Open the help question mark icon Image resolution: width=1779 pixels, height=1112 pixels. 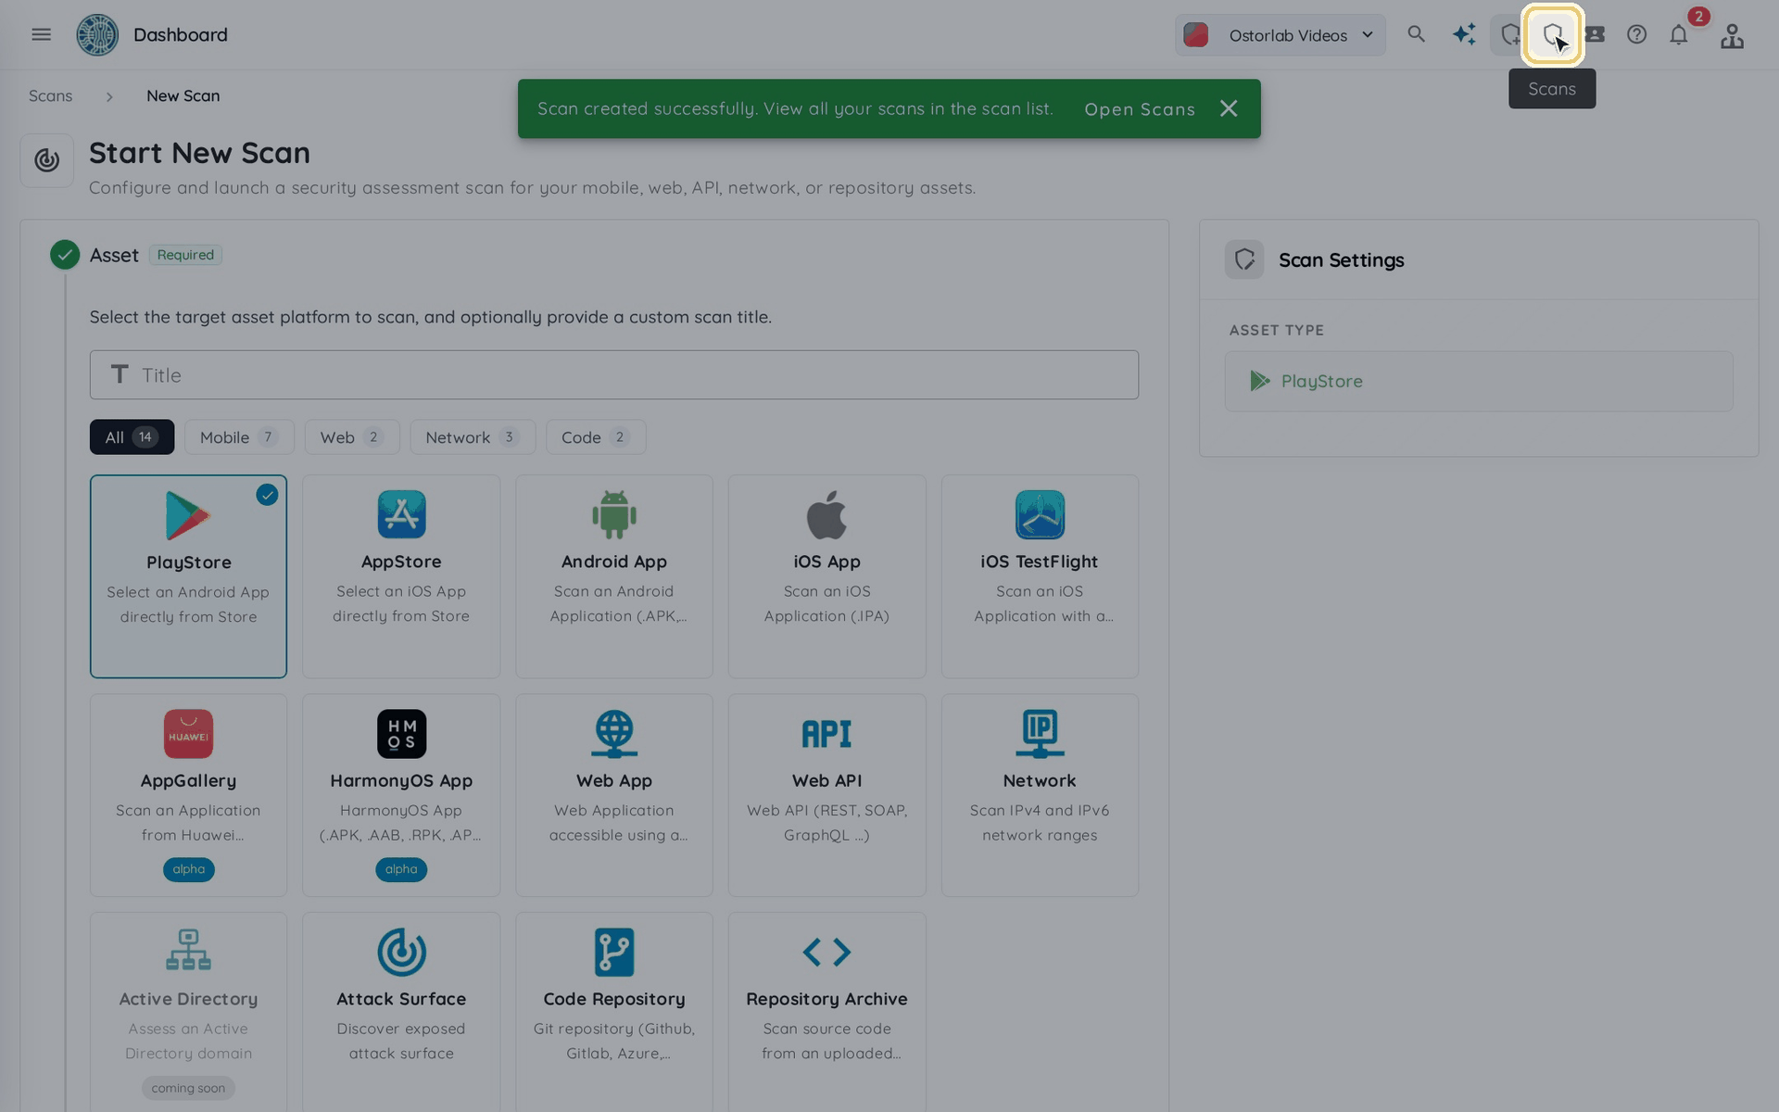click(x=1637, y=34)
